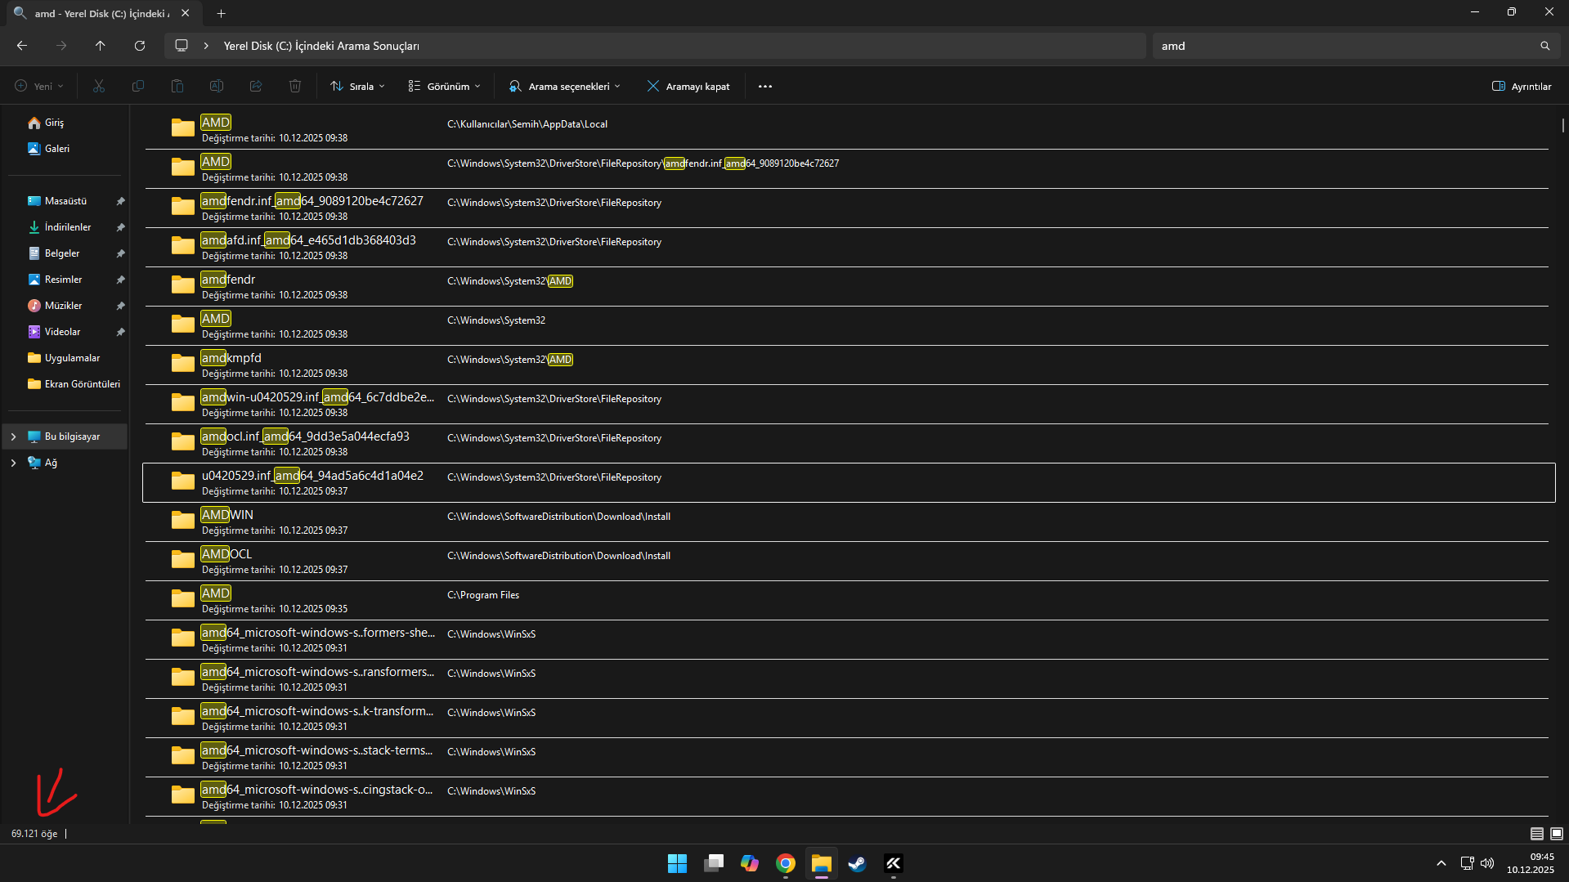The height and width of the screenshot is (882, 1569).
Task: Select the AMDOCL folder result
Action: coord(849,562)
